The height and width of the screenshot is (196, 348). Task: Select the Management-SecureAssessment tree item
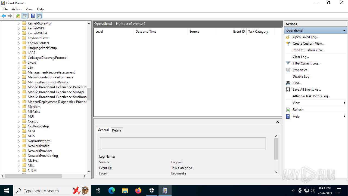[51, 72]
